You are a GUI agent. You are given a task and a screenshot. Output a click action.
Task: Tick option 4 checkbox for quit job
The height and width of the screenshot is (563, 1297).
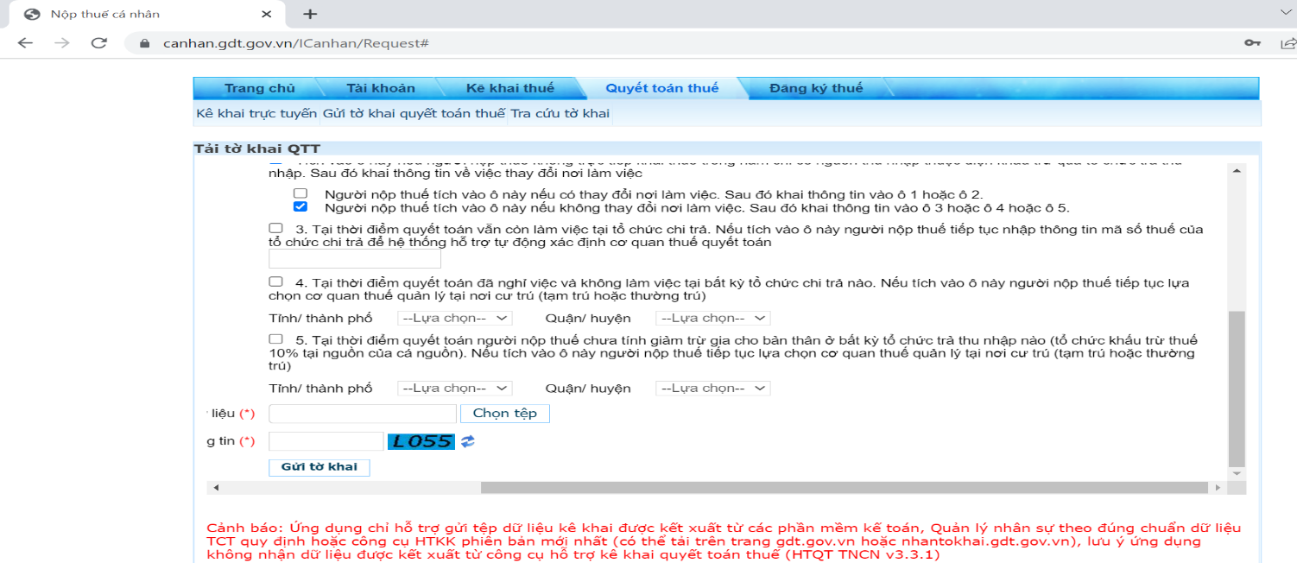coord(275,281)
